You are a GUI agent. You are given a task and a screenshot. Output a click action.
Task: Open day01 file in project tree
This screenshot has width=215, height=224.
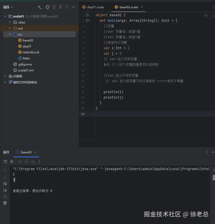click(25, 46)
